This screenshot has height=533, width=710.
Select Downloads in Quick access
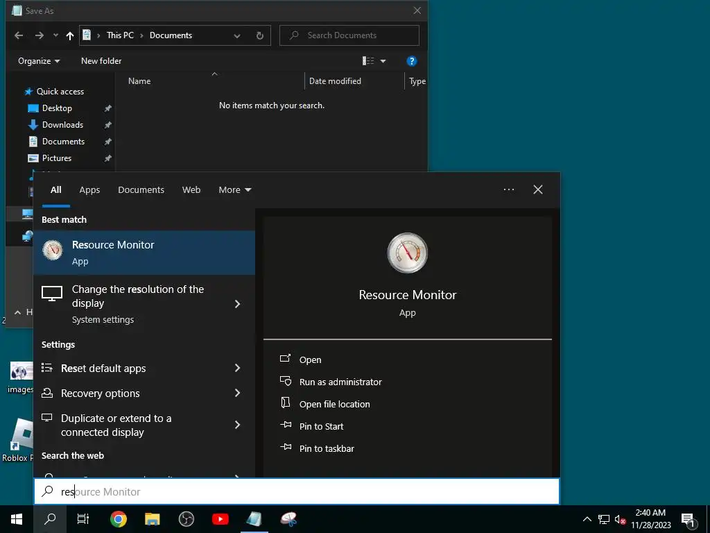point(62,125)
